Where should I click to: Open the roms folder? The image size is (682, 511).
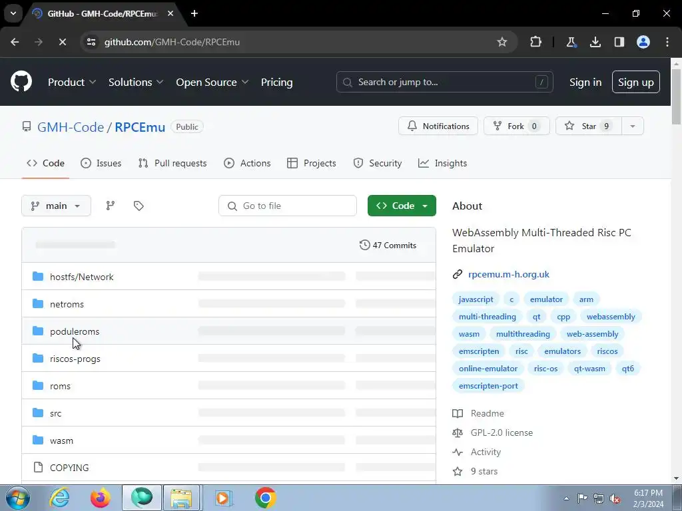pyautogui.click(x=60, y=386)
